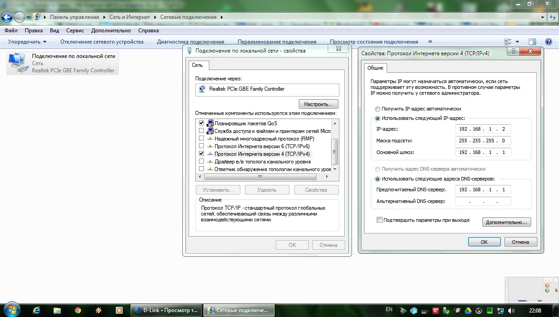559x317 pixels.
Task: Enable Internet Protocol version 6 (TCP/IPv6) checkbox
Action: [x=201, y=146]
